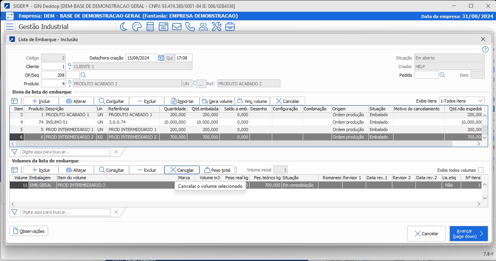The width and height of the screenshot is (496, 261).
Task: Toggle the filter funnel in the volumes section
Action: point(14,212)
